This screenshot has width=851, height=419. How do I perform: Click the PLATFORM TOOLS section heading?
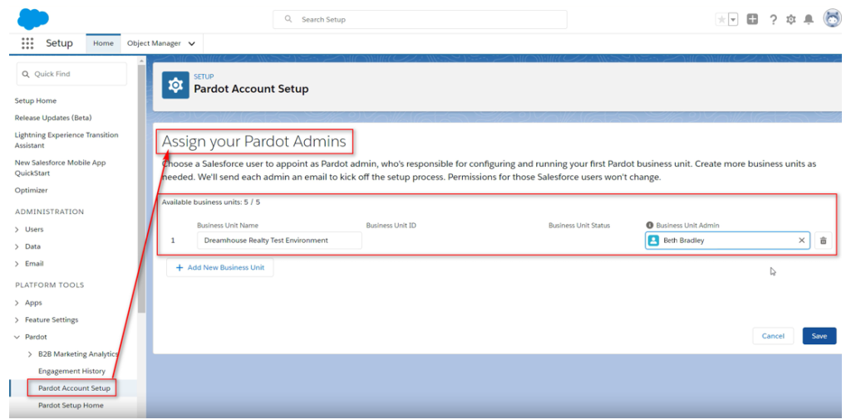pyautogui.click(x=49, y=285)
